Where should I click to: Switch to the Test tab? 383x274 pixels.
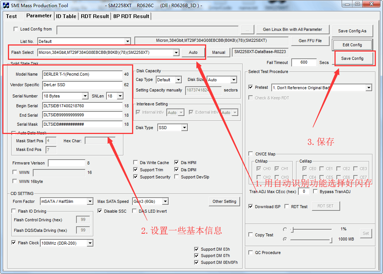(11, 16)
